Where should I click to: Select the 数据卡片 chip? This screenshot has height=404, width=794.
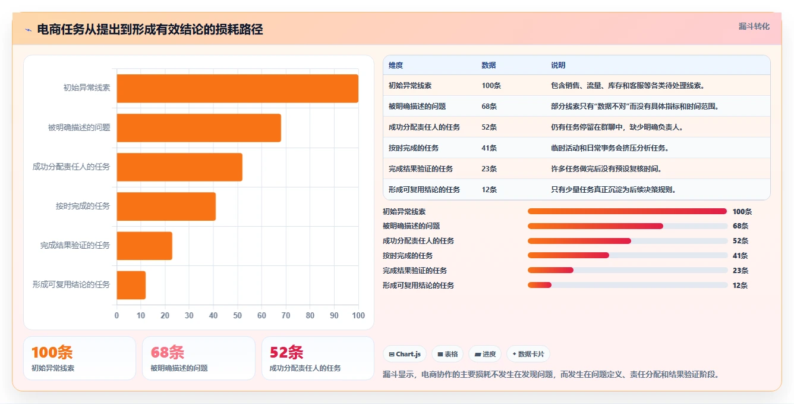pos(528,354)
